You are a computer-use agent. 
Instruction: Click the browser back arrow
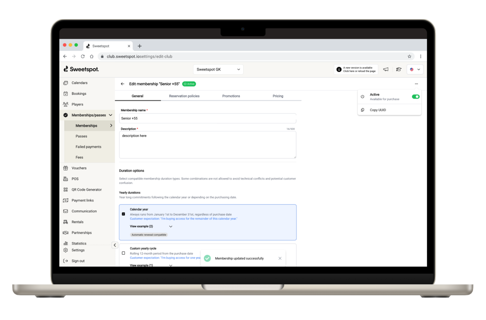tap(65, 56)
